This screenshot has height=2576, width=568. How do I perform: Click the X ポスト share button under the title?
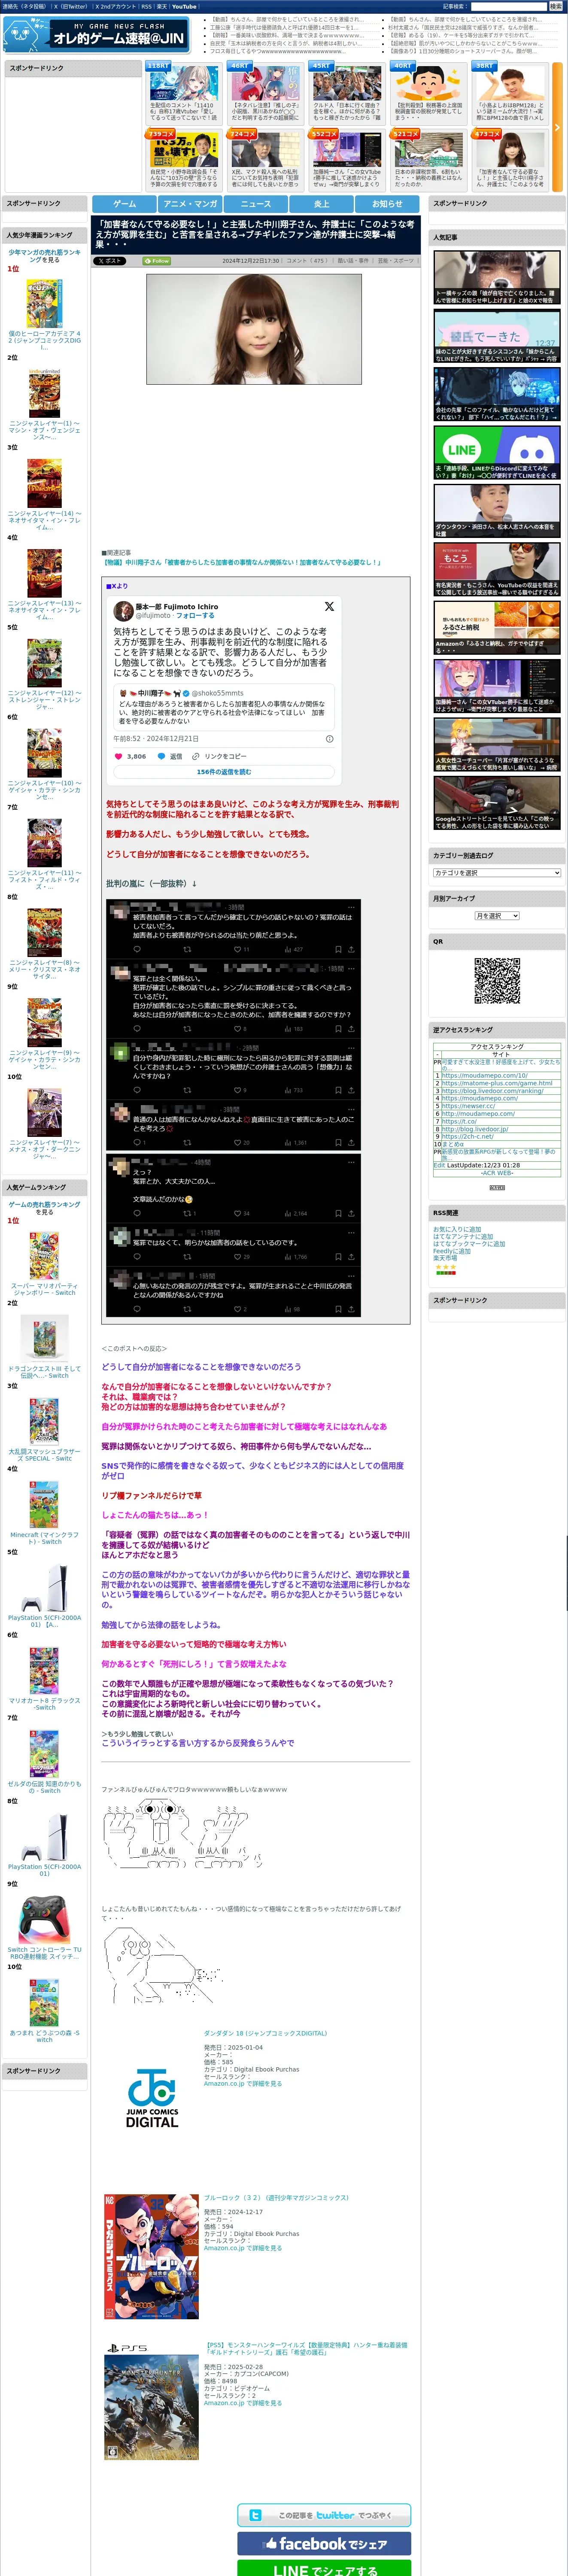(110, 261)
